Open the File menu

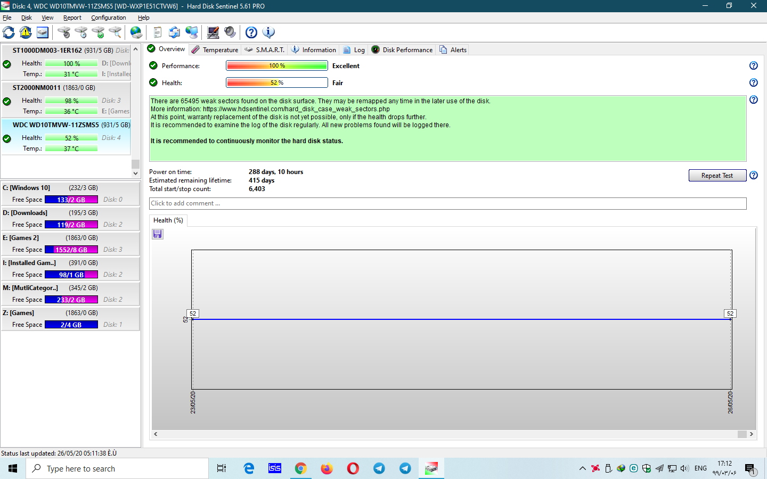pyautogui.click(x=7, y=18)
